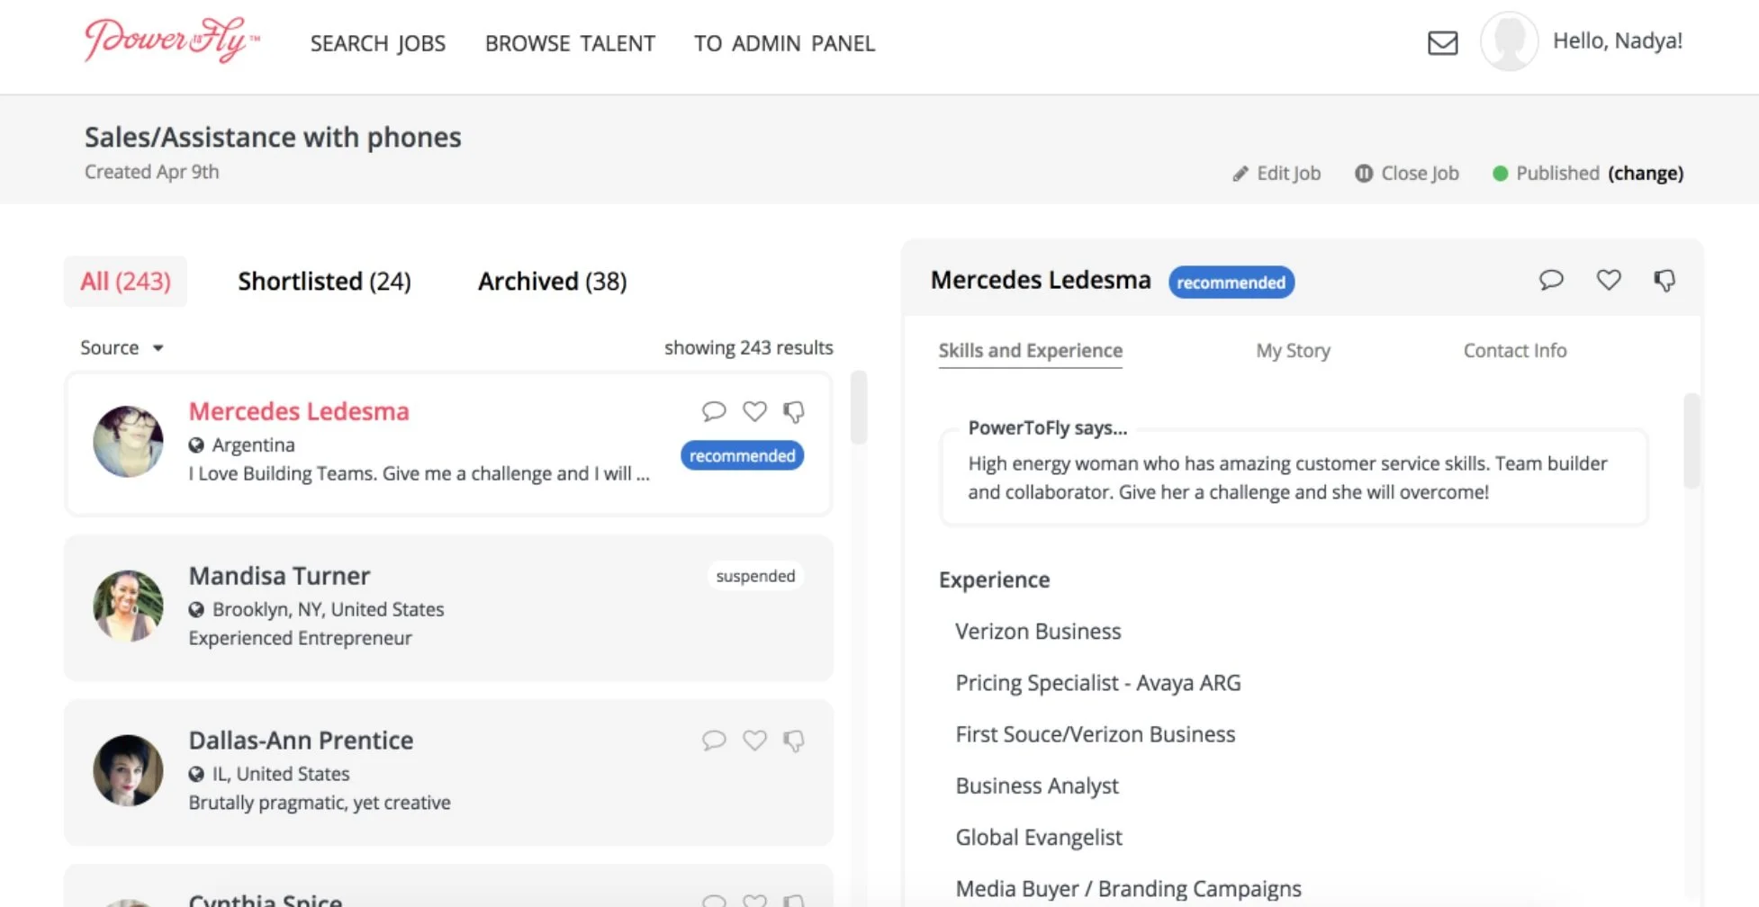This screenshot has width=1759, height=907.
Task: Click the Edit Job pencil icon
Action: (1240, 174)
